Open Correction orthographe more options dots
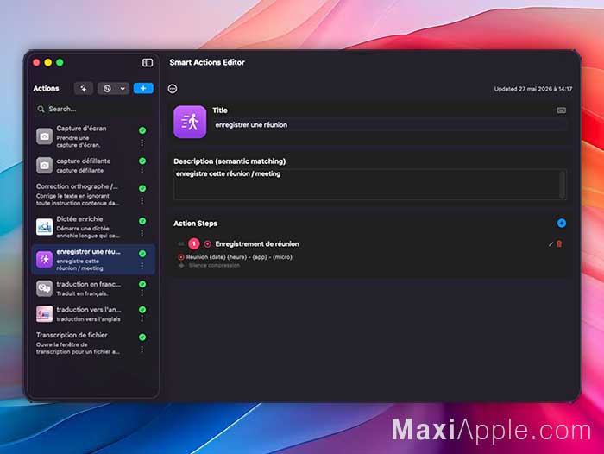 142,201
